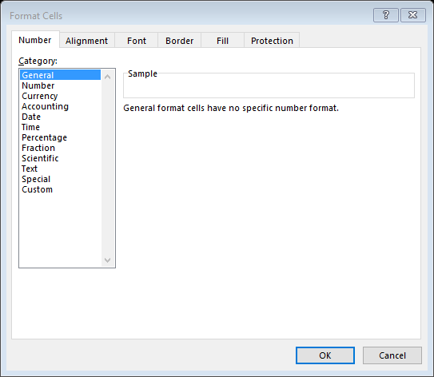Click the Category list scroll up arrow

[x=108, y=77]
